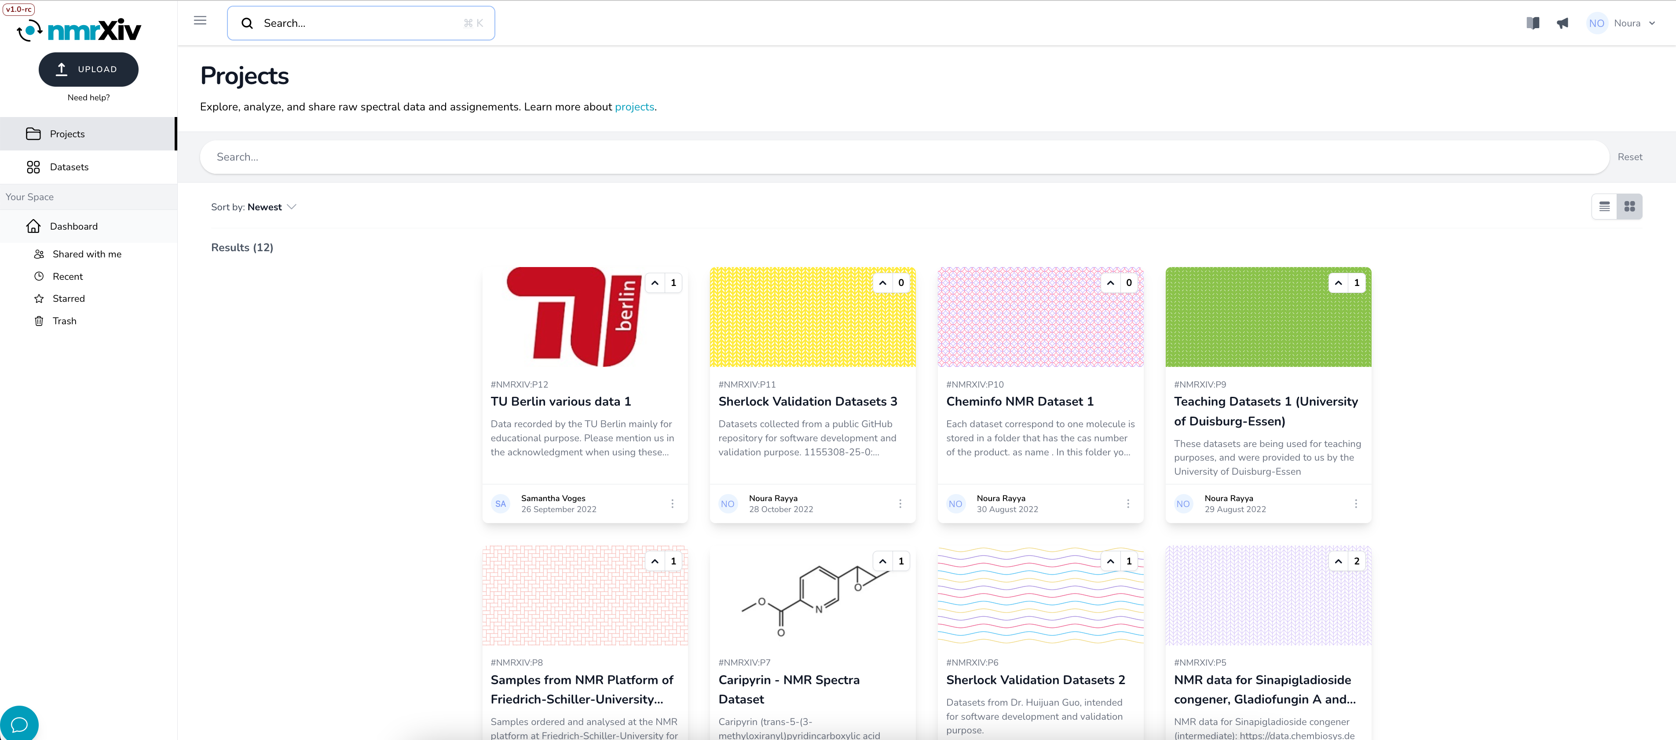Open the nmrXiv documentation book icon
Viewport: 1676px width, 740px height.
1533,23
